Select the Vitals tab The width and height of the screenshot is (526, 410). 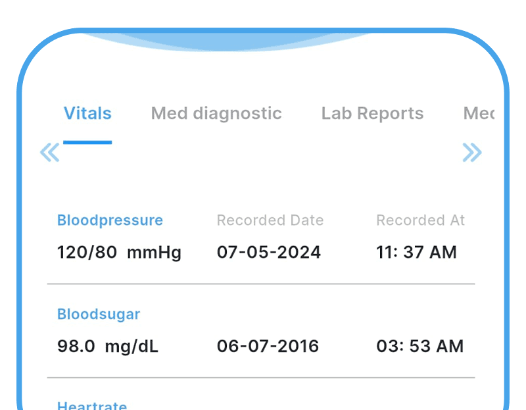tap(87, 113)
